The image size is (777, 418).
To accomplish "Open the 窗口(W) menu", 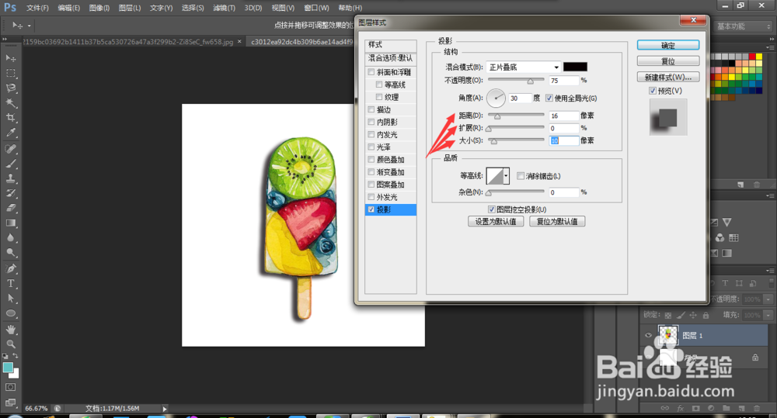I will [x=317, y=8].
